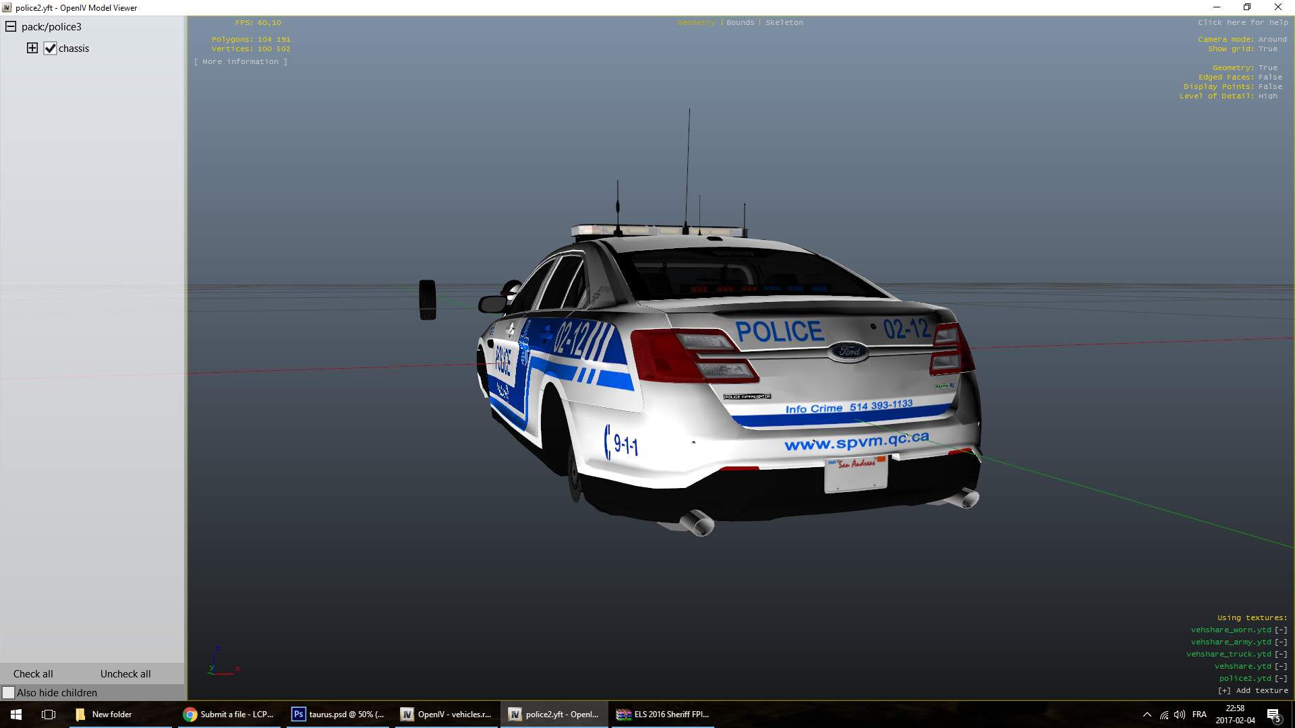The height and width of the screenshot is (728, 1295).
Task: Remove vehshare_worn.ytd texture with minus icon
Action: 1281,630
